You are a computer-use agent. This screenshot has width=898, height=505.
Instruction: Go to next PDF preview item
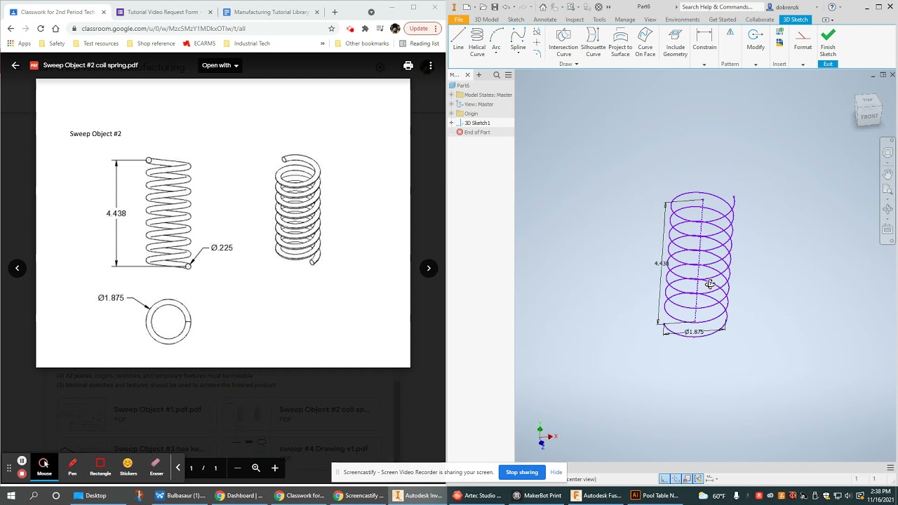(x=429, y=268)
